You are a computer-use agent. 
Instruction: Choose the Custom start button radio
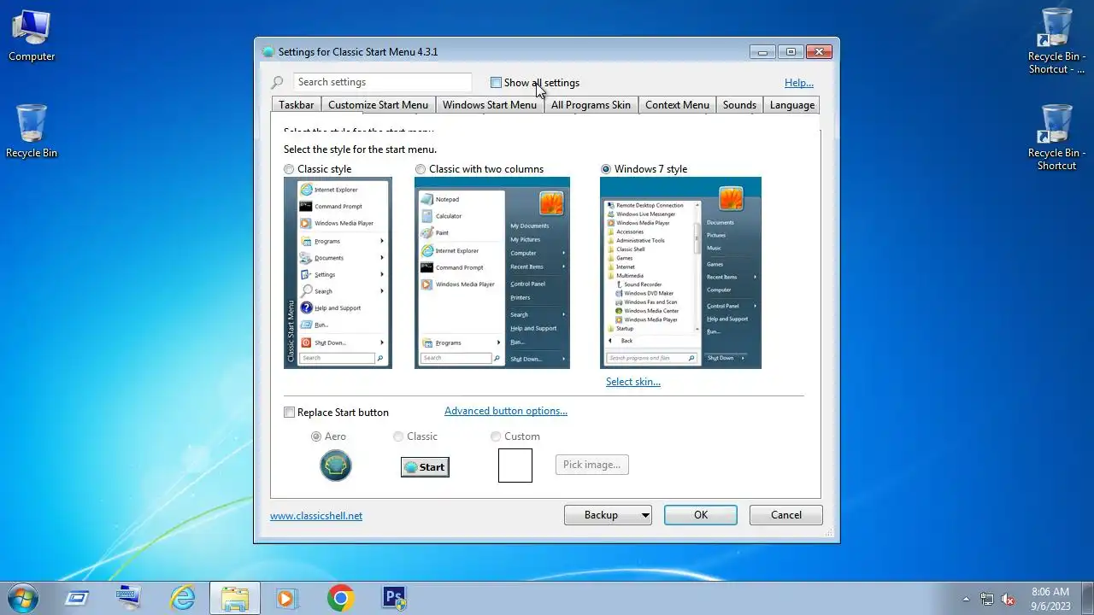point(496,436)
